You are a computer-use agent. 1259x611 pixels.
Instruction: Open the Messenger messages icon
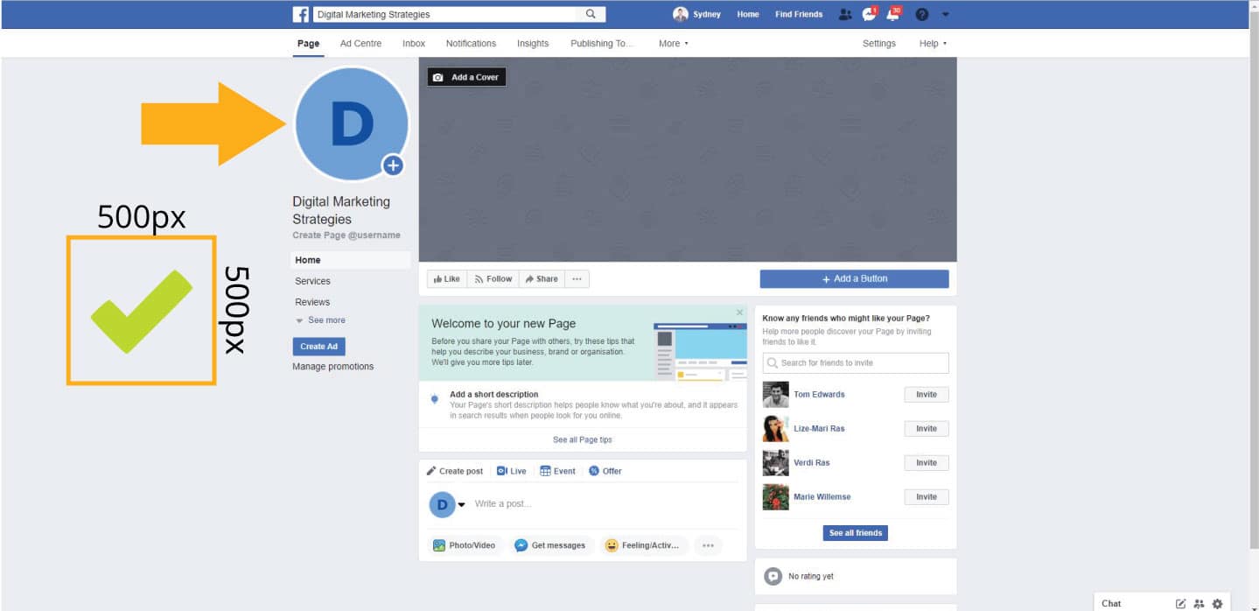(869, 13)
